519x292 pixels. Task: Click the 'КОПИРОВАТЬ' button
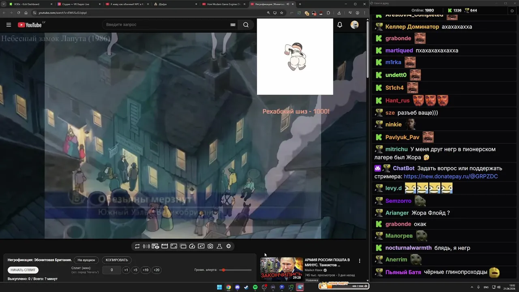[117, 260]
